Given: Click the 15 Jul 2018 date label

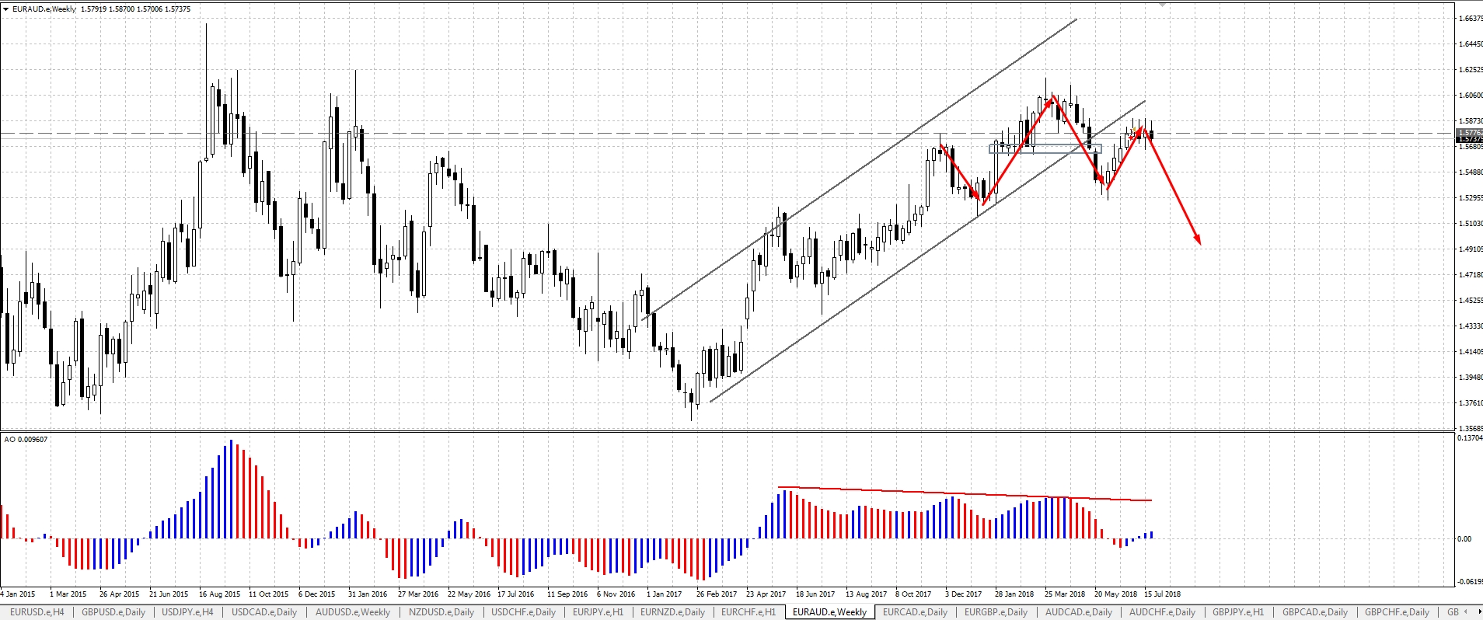Looking at the screenshot, I should pyautogui.click(x=1162, y=594).
